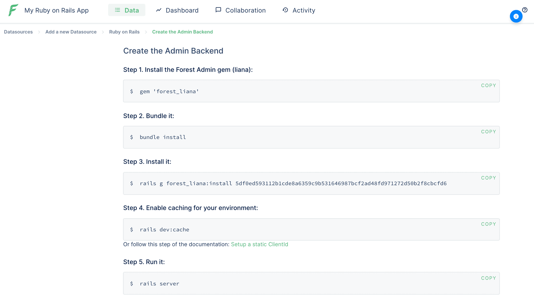This screenshot has width=534, height=302.
Task: Copy the bundle install command
Action: tap(488, 132)
